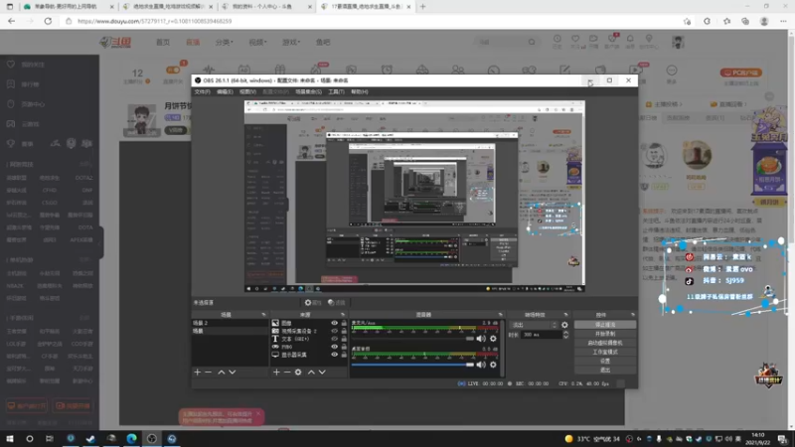
Task: Toggle Douyu live switch in dashboard
Action: point(173,70)
